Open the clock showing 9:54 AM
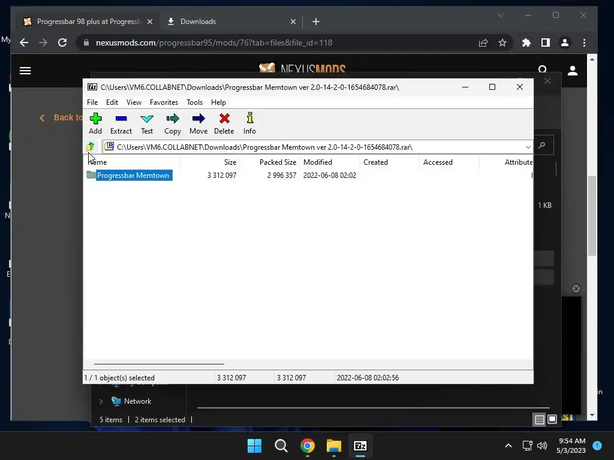Image resolution: width=614 pixels, height=460 pixels. (571, 446)
